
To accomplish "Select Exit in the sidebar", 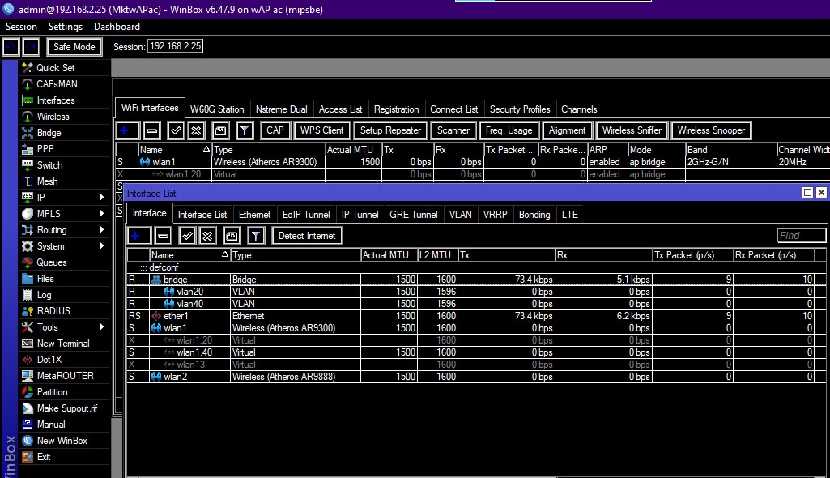I will (x=44, y=457).
